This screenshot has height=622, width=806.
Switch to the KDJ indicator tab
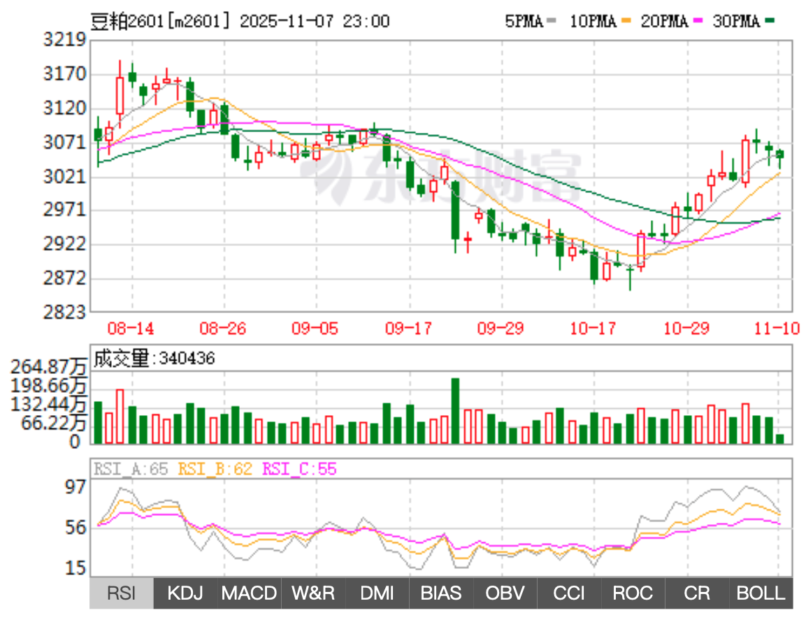click(x=185, y=593)
